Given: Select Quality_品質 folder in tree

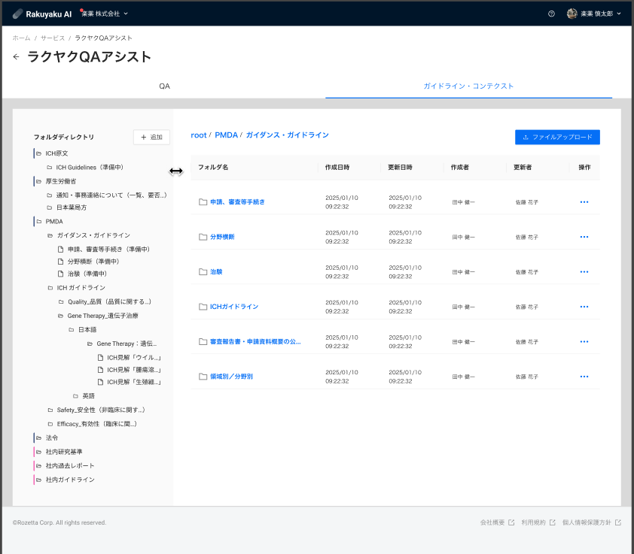Looking at the screenshot, I should point(109,302).
